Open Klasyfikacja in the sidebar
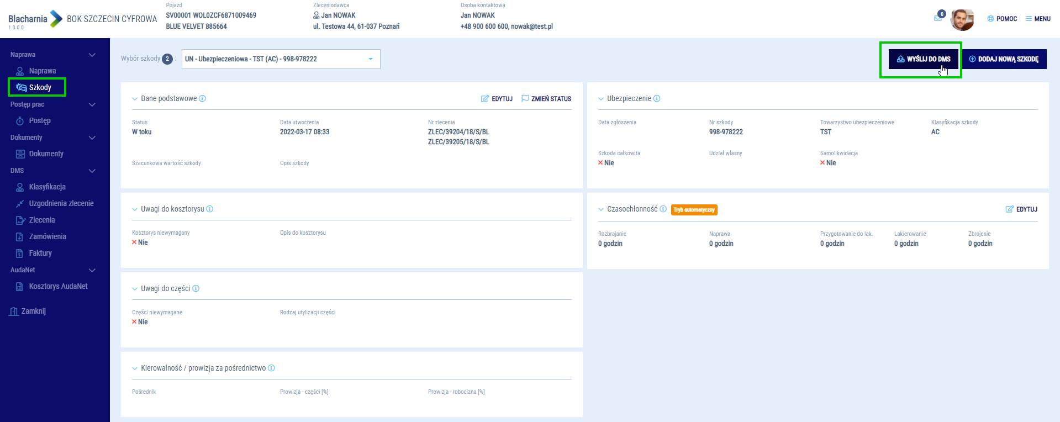Viewport: 1060px width, 422px height. point(47,187)
